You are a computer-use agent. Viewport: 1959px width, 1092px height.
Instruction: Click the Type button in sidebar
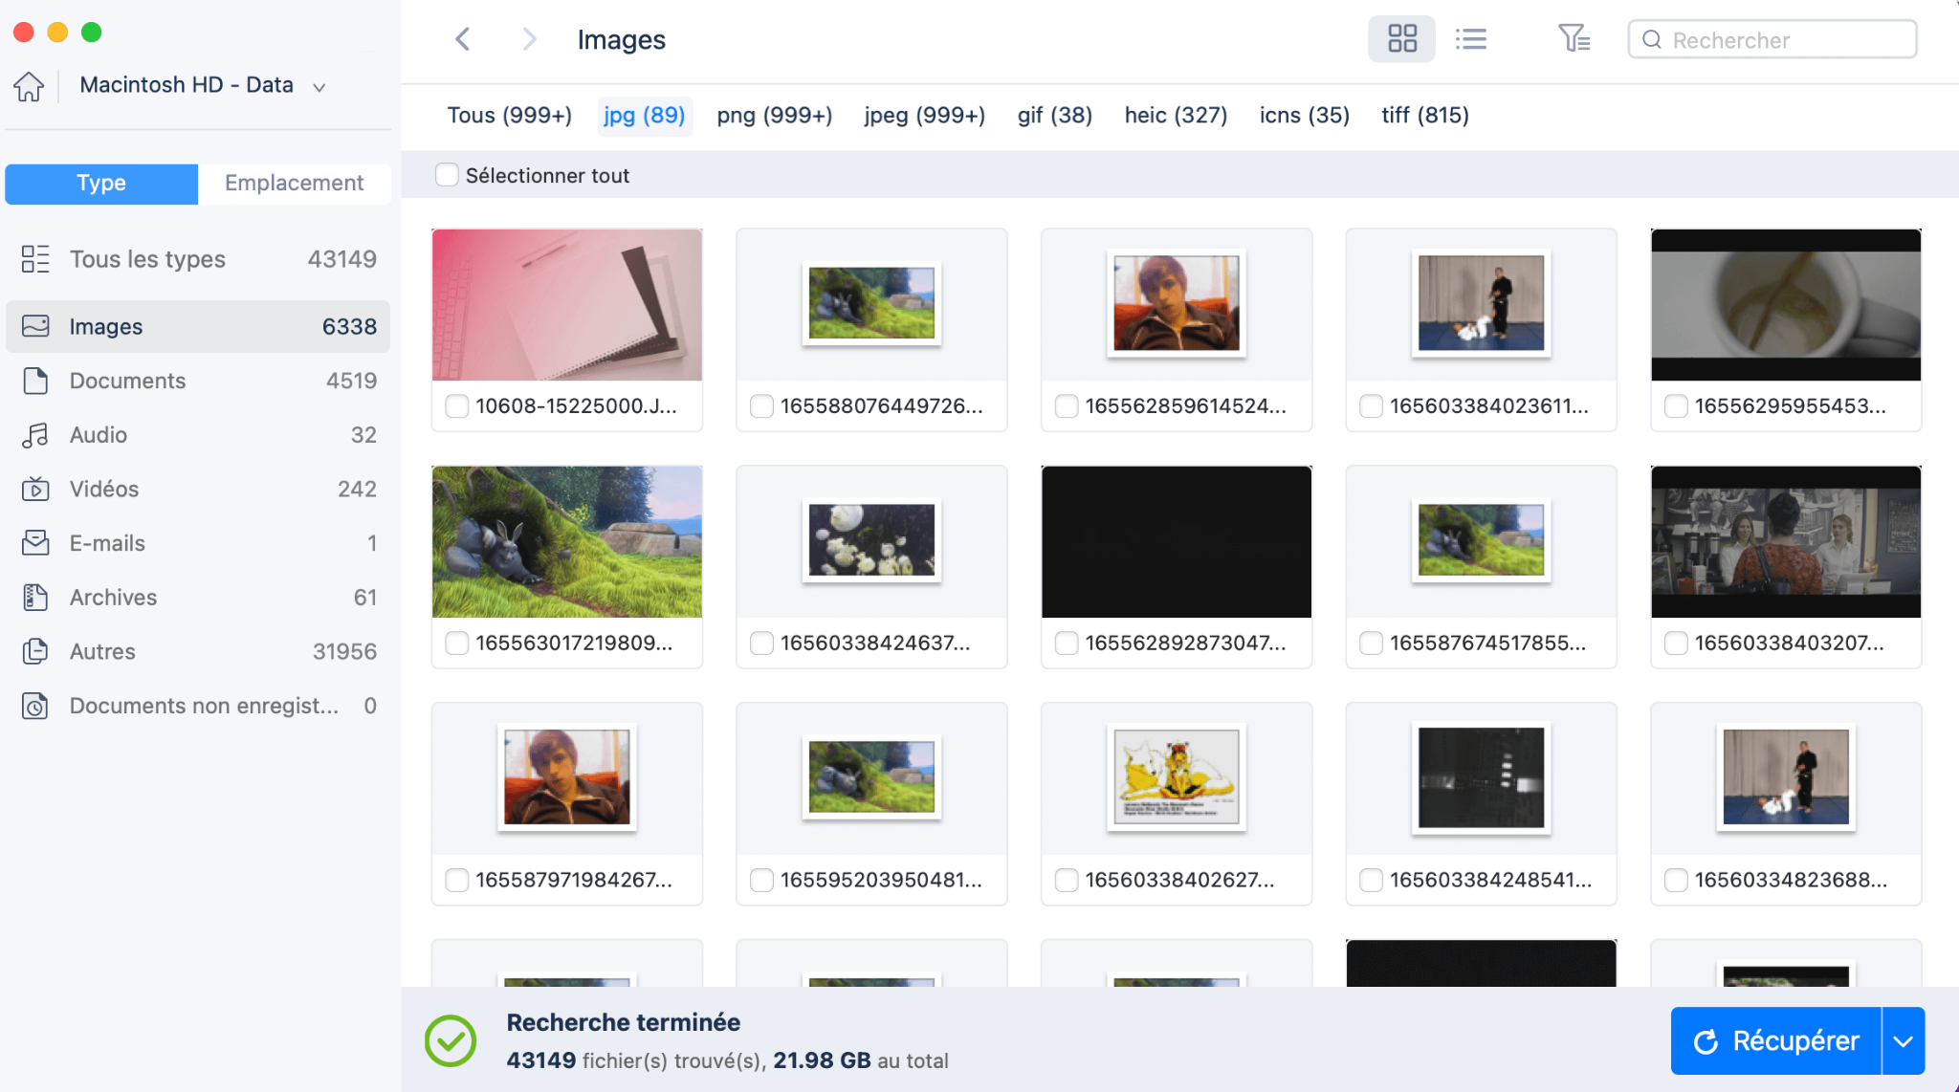(x=100, y=182)
